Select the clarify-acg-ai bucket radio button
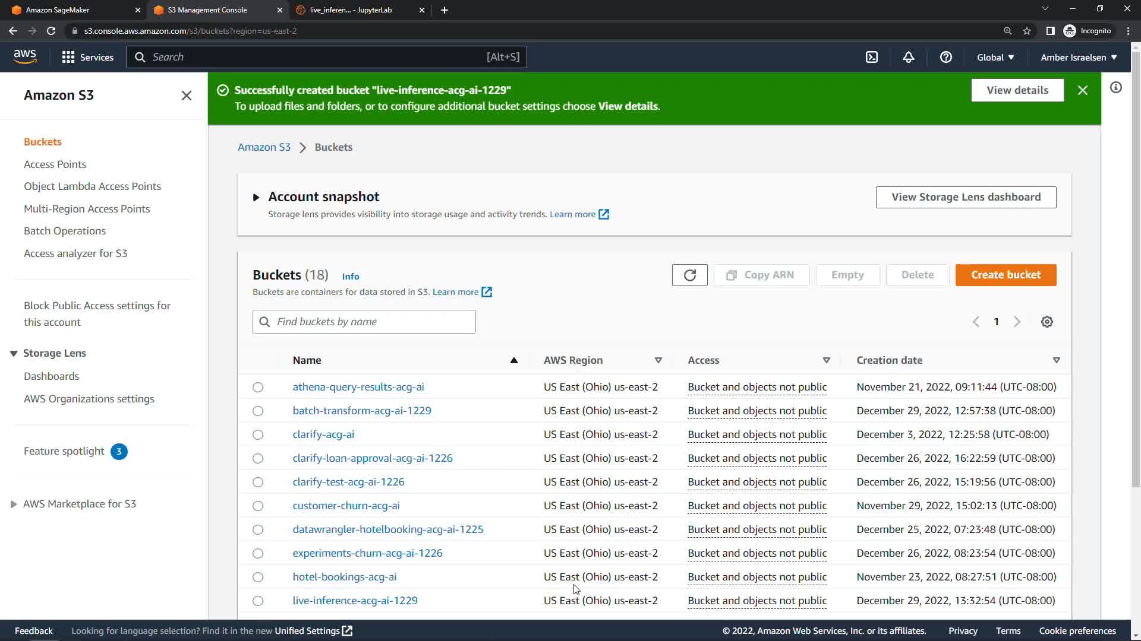This screenshot has height=641, width=1141. point(258,435)
